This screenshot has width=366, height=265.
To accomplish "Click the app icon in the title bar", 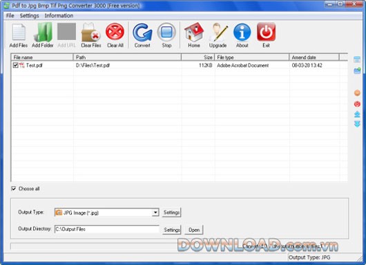I will tap(7, 6).
